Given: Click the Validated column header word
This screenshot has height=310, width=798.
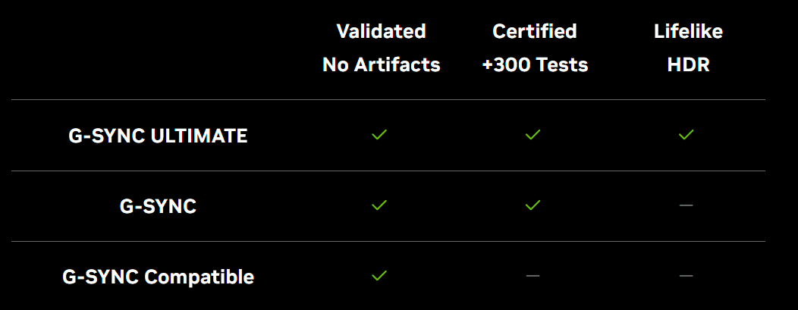Looking at the screenshot, I should pyautogui.click(x=382, y=32).
